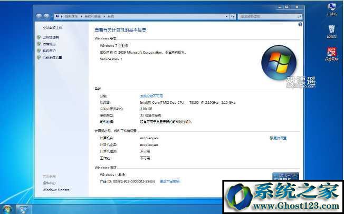Click the Control Panel taskbar button

(24, 209)
